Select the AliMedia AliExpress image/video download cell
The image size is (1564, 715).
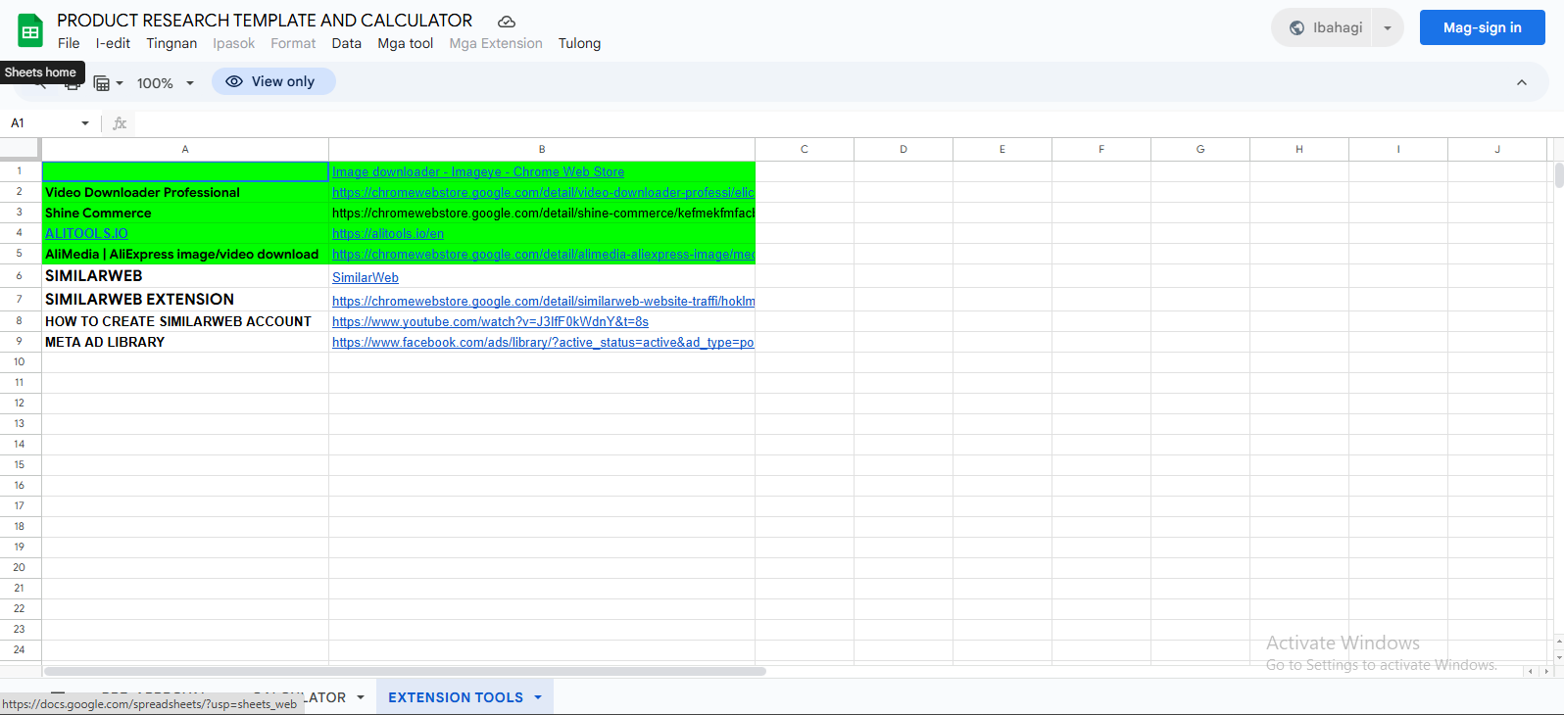pos(185,254)
